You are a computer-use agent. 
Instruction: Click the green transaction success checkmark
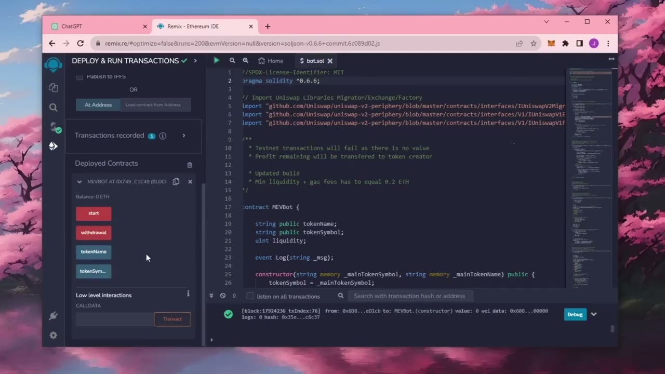228,314
